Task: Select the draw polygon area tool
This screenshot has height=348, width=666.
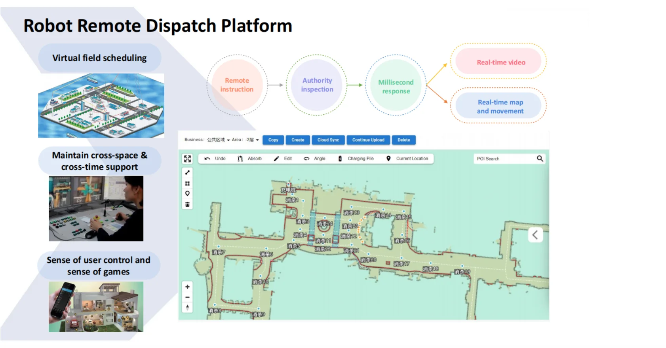Action: (187, 183)
